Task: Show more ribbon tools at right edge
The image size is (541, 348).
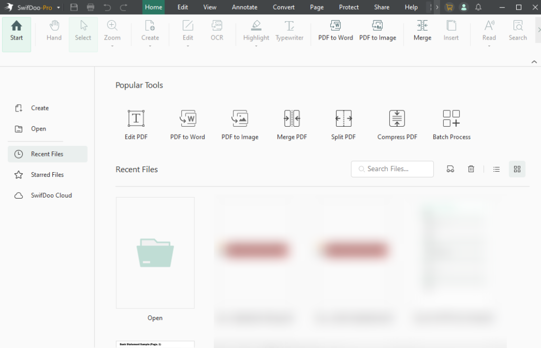Action: [x=538, y=30]
